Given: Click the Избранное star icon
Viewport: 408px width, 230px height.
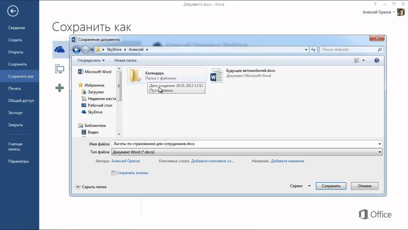Looking at the screenshot, I should tap(80, 85).
